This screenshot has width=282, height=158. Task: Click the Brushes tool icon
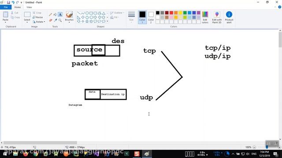[x=69, y=14]
